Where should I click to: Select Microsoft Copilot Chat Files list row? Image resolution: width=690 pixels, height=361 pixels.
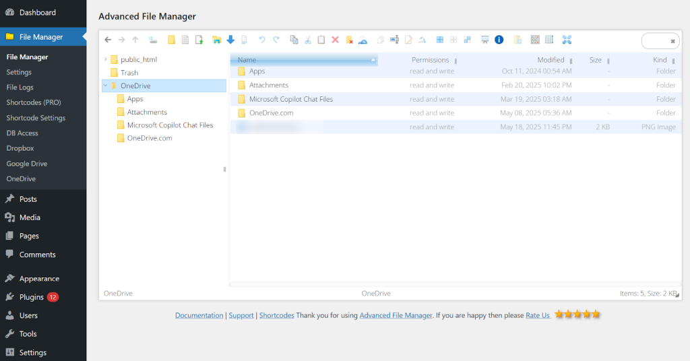coord(456,100)
